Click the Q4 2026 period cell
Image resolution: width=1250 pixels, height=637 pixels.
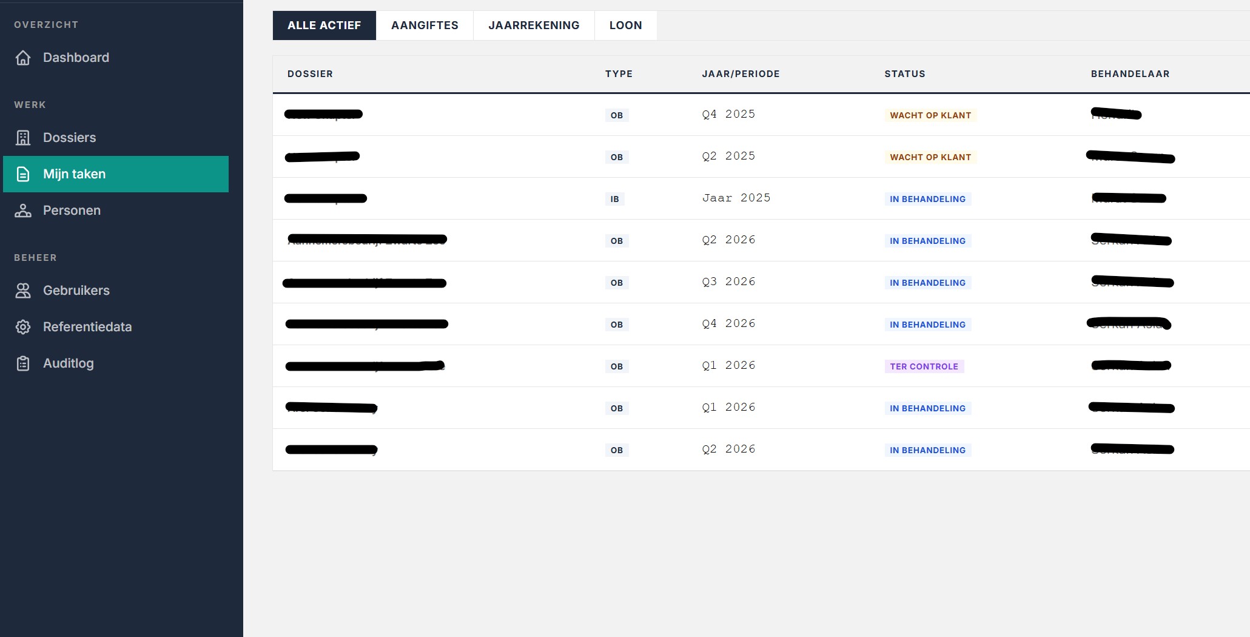click(729, 323)
